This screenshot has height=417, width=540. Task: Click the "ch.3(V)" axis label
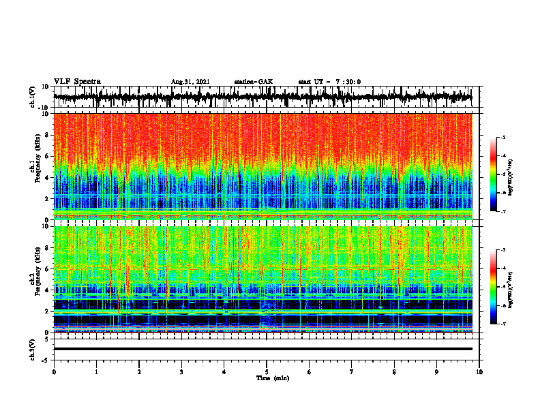(33, 350)
